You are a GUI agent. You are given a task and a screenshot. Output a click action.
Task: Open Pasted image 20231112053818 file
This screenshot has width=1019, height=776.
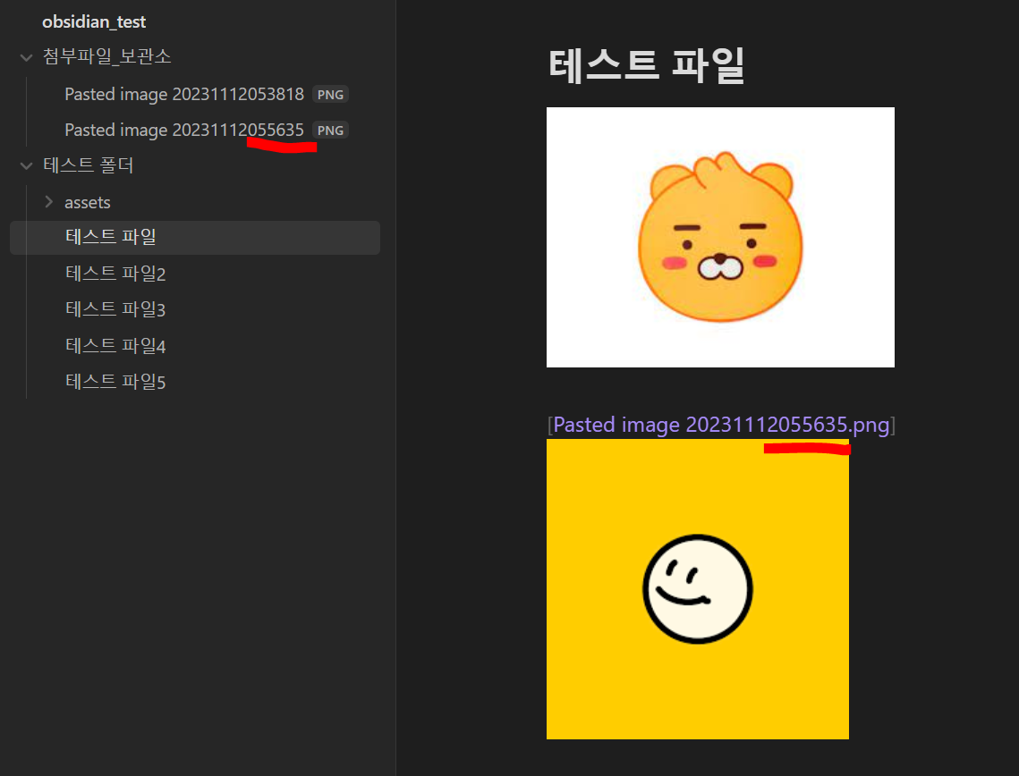184,94
